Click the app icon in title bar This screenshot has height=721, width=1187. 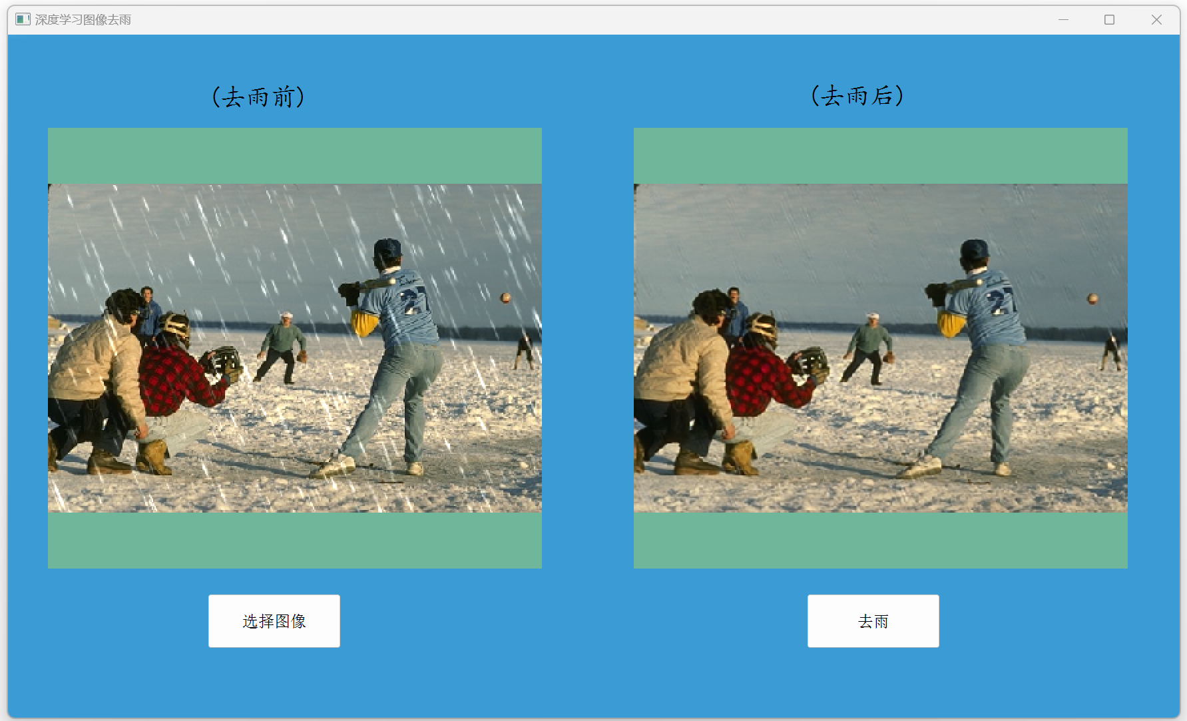pyautogui.click(x=23, y=19)
